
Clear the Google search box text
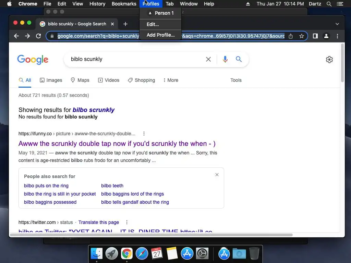pos(208,59)
